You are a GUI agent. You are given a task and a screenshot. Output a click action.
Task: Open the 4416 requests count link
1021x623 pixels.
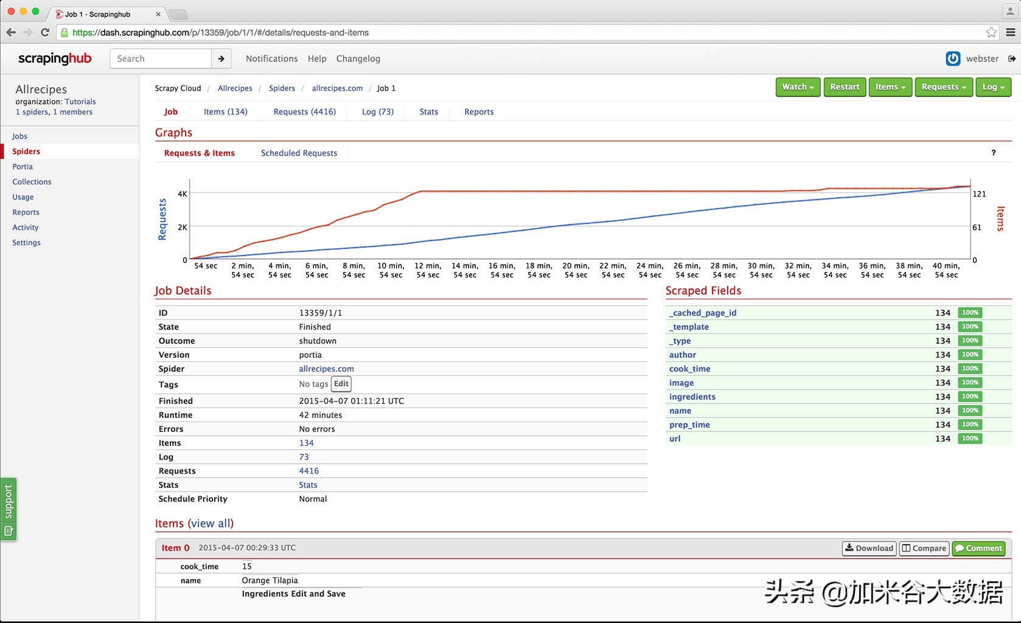point(308,471)
